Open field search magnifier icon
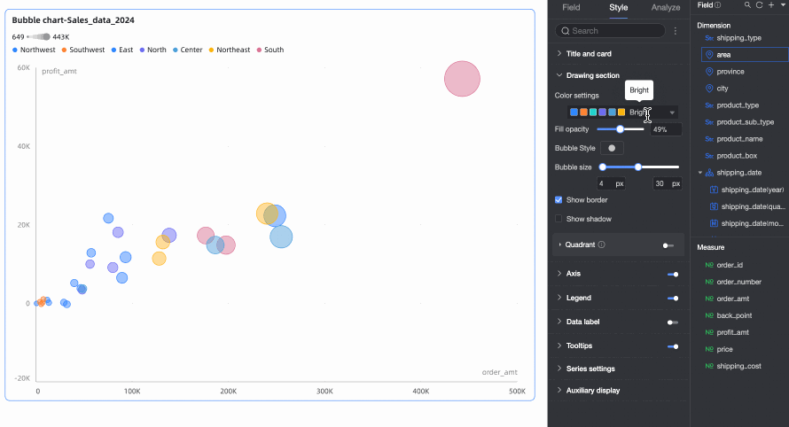This screenshot has height=427, width=789. [747, 5]
